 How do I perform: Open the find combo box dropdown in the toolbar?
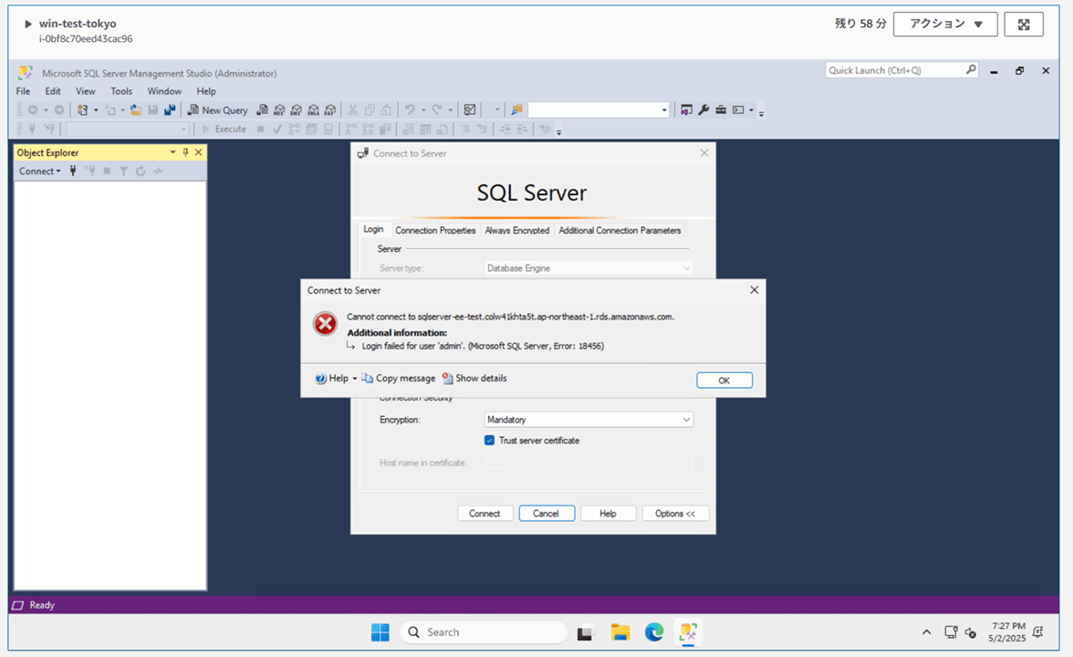click(x=664, y=110)
